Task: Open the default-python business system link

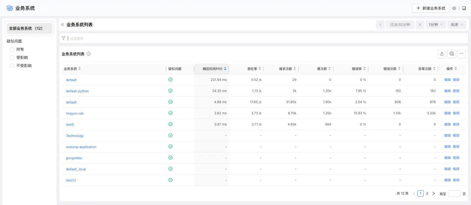Action: pyautogui.click(x=78, y=91)
